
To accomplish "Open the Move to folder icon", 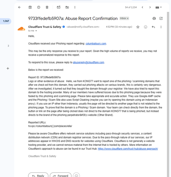I will (x=67, y=7).
